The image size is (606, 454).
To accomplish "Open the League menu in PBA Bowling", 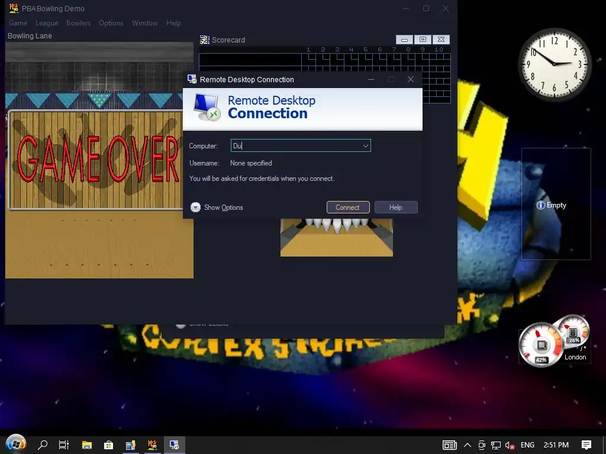I will [47, 23].
